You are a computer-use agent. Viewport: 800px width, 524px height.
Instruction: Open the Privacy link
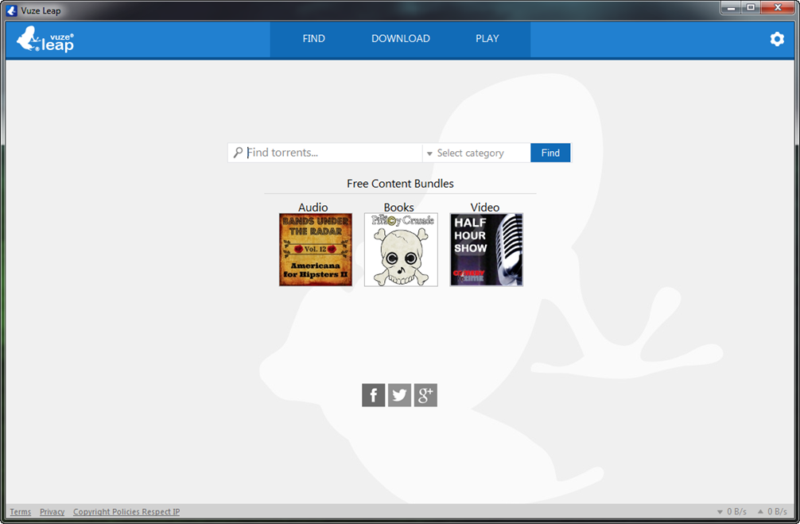point(52,512)
